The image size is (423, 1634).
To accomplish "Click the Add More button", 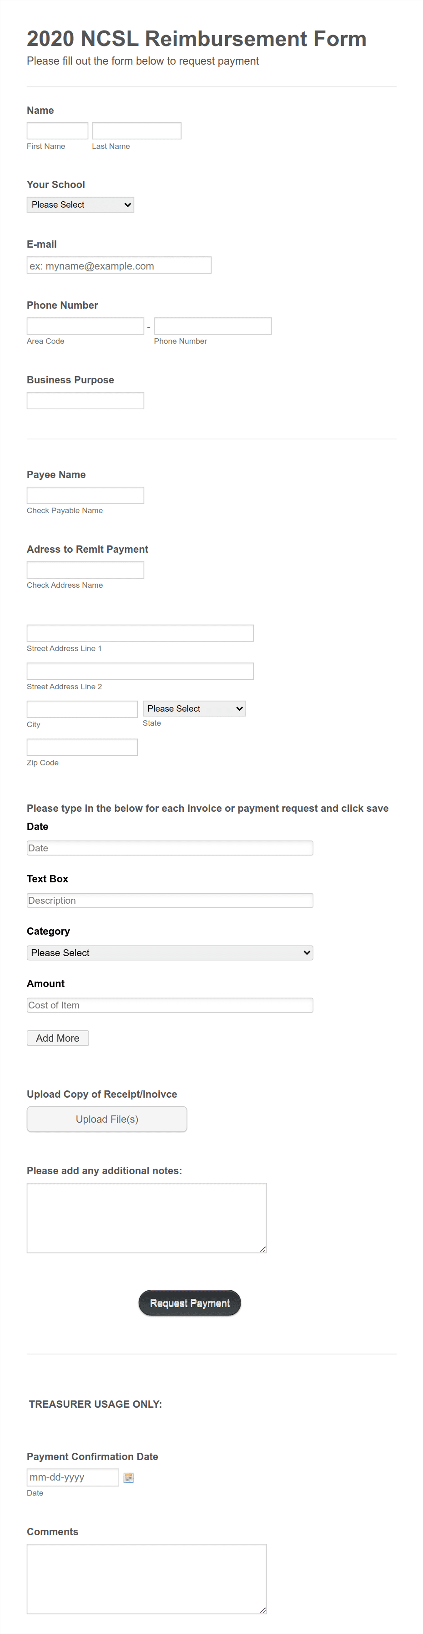I will click(57, 1037).
